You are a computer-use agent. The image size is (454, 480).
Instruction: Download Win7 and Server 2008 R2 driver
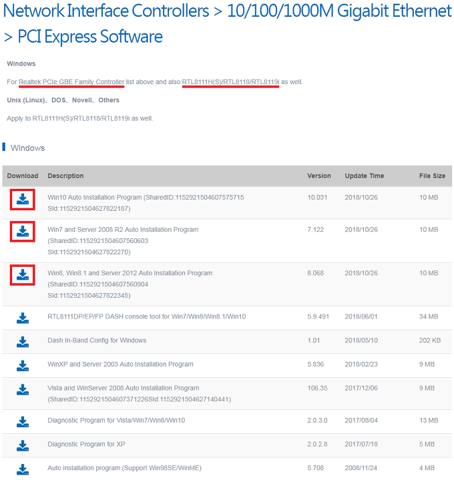click(22, 232)
